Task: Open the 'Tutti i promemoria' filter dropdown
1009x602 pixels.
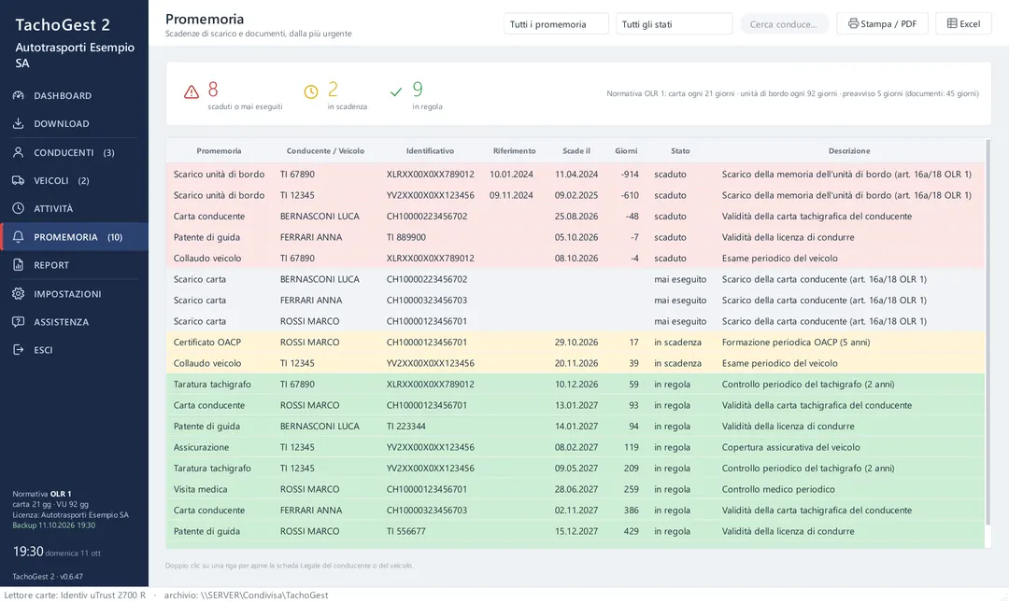Action: click(556, 23)
